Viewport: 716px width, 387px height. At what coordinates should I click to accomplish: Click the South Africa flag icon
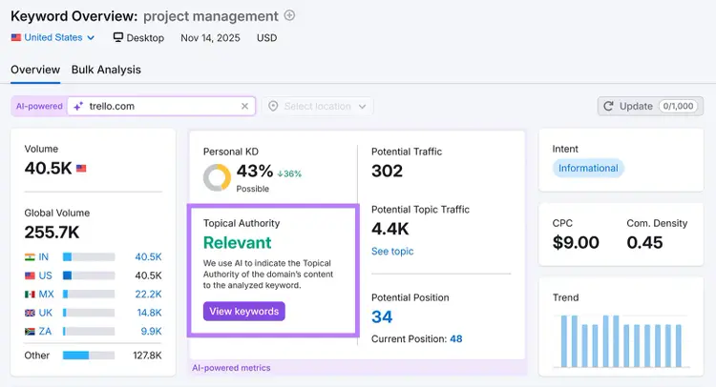[x=30, y=332]
